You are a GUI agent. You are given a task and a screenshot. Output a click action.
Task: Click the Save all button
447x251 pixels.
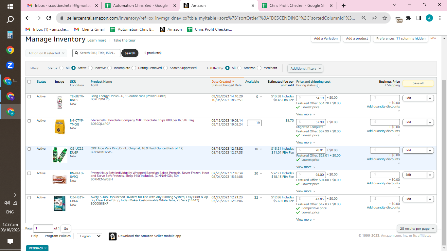[418, 83]
